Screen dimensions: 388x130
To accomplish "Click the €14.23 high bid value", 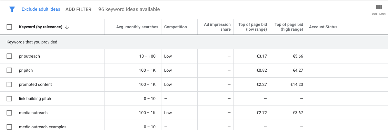I will (297, 84).
